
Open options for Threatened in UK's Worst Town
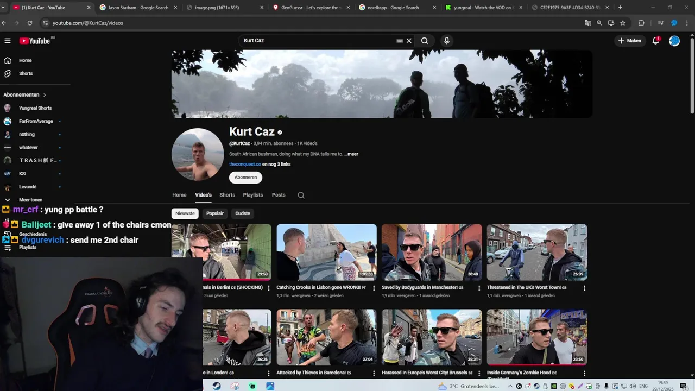[x=584, y=288]
